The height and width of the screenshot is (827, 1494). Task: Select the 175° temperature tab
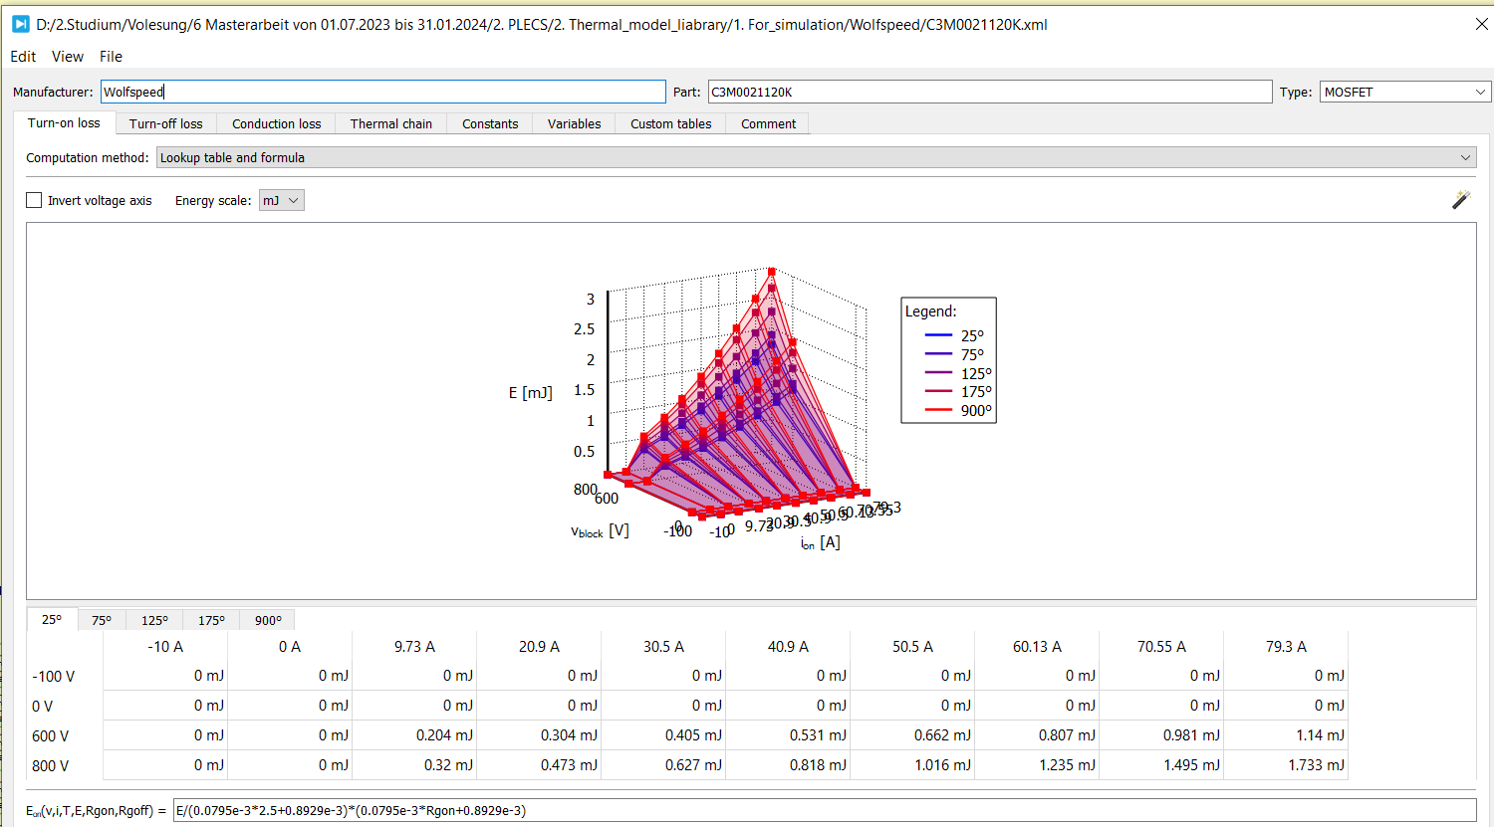click(x=211, y=620)
